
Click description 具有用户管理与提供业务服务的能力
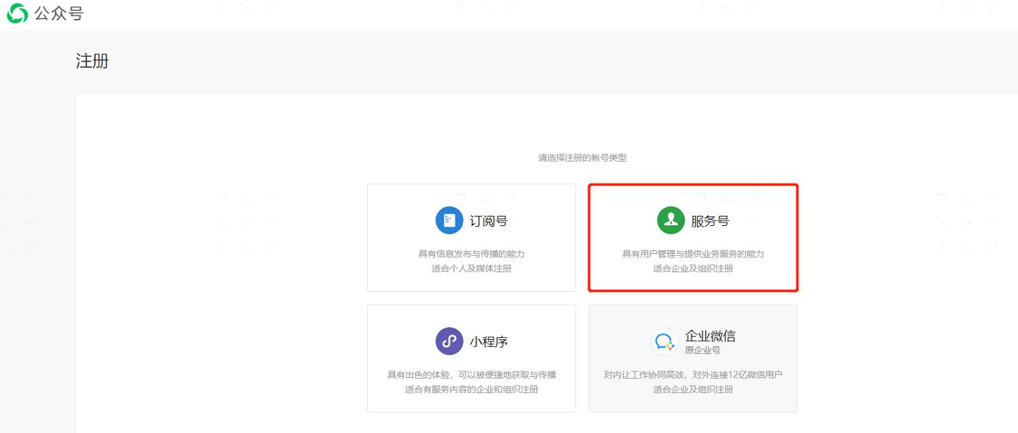[693, 254]
